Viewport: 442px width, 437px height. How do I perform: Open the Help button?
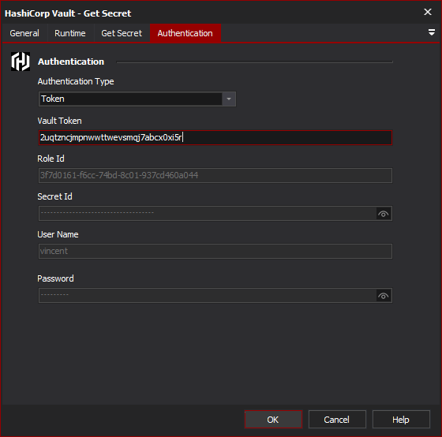click(401, 419)
